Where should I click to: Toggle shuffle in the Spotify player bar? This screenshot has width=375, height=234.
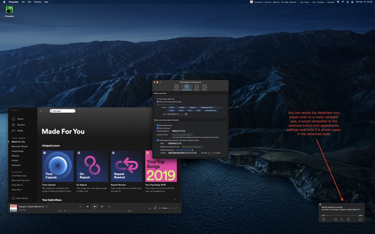click(81, 206)
